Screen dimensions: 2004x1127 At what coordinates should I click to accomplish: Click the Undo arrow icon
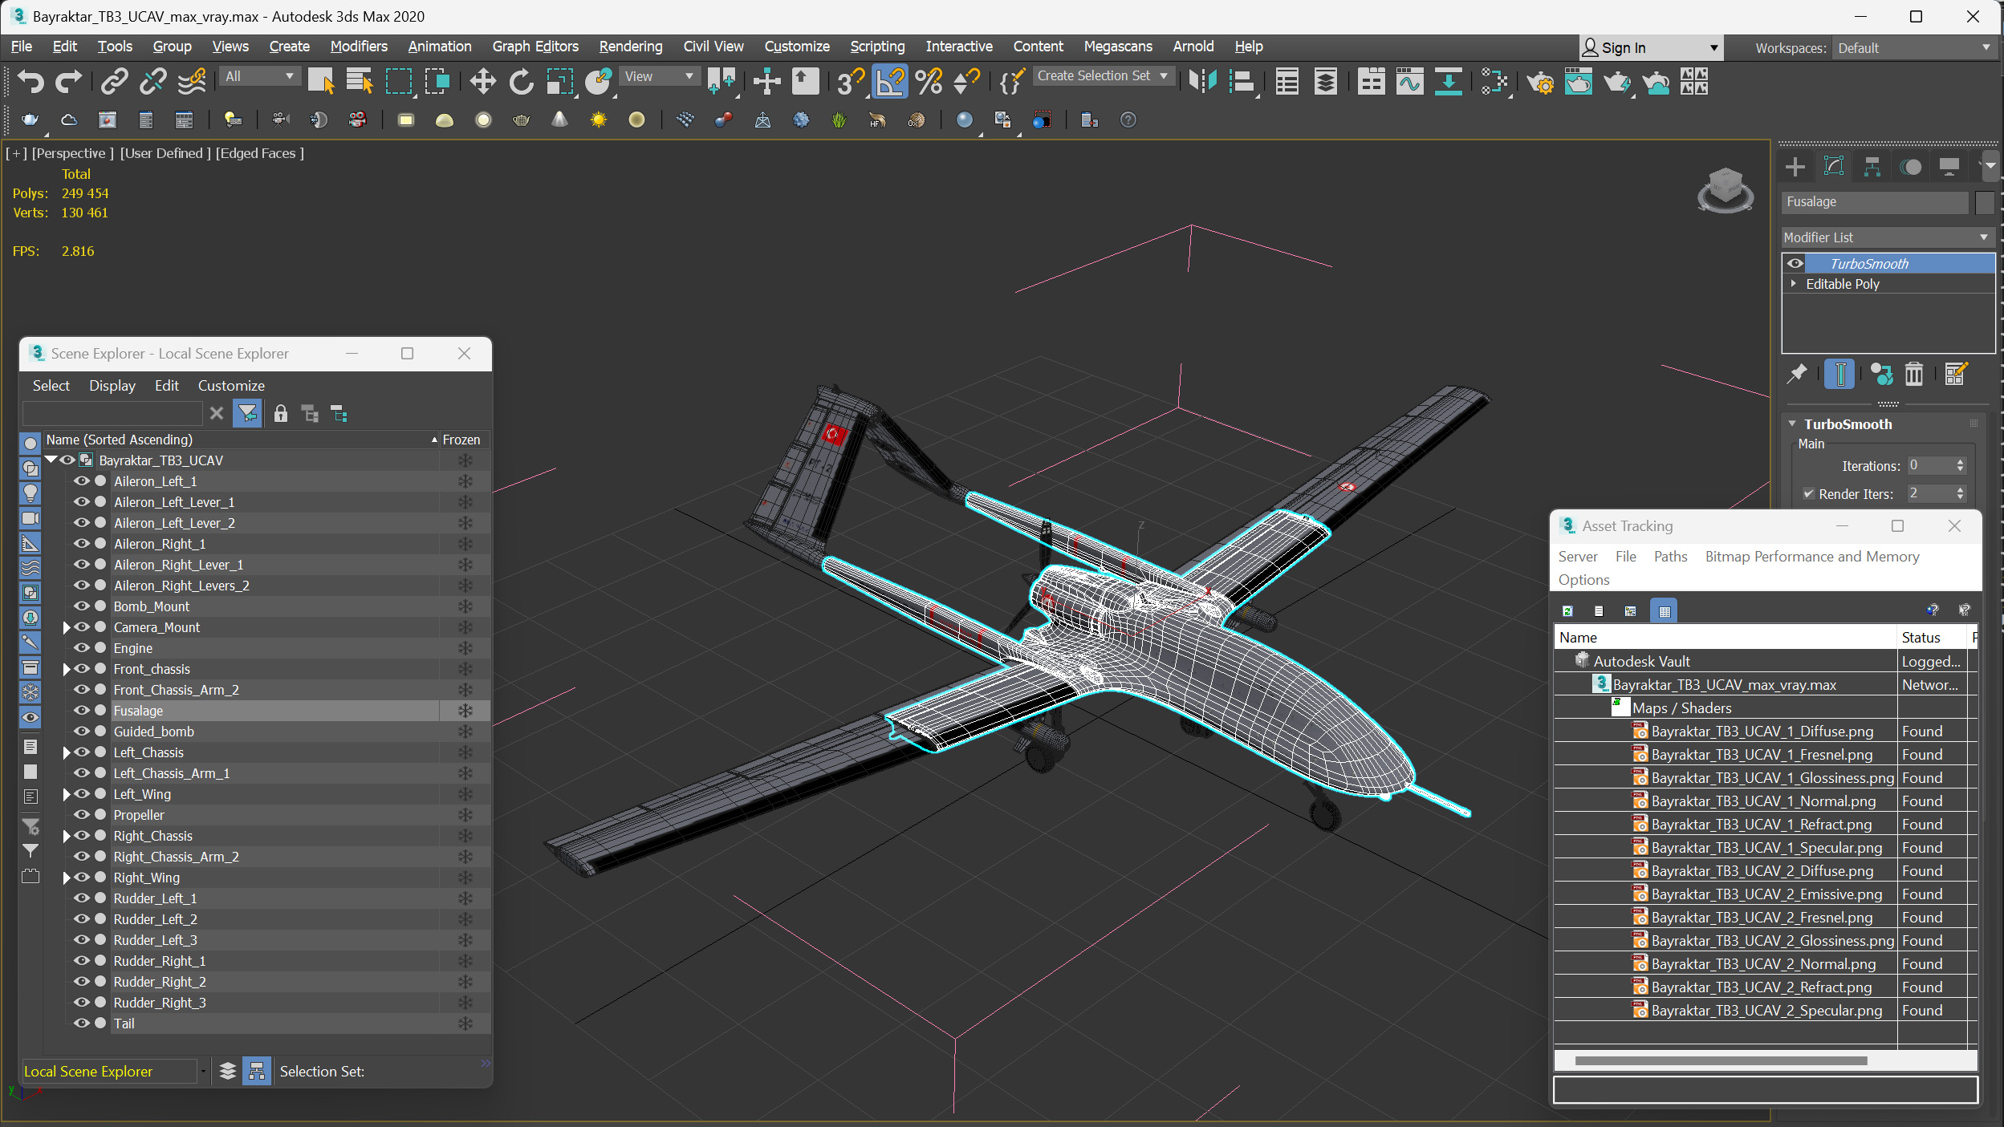click(30, 81)
